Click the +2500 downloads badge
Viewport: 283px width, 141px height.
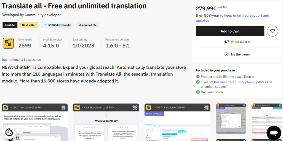[57, 25]
